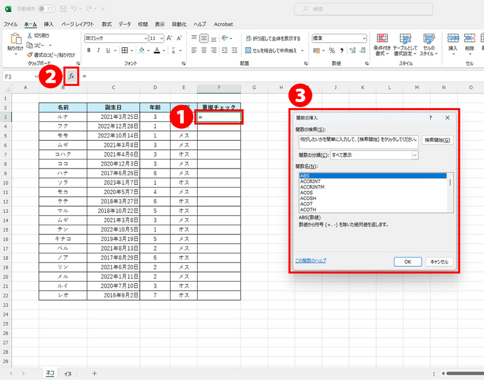Click the Format Painter brush icon
The width and height of the screenshot is (484, 380).
(x=30, y=55)
